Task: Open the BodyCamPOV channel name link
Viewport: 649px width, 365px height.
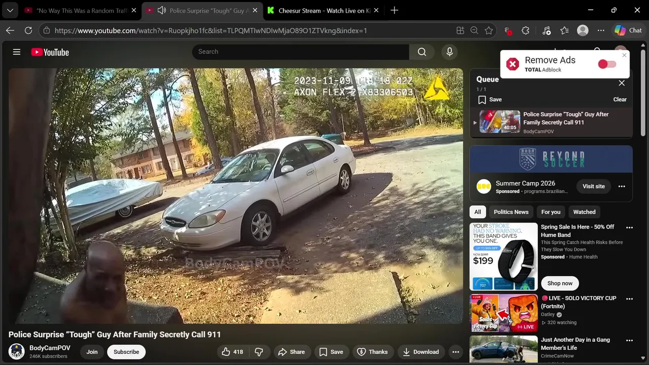Action: pyautogui.click(x=50, y=348)
